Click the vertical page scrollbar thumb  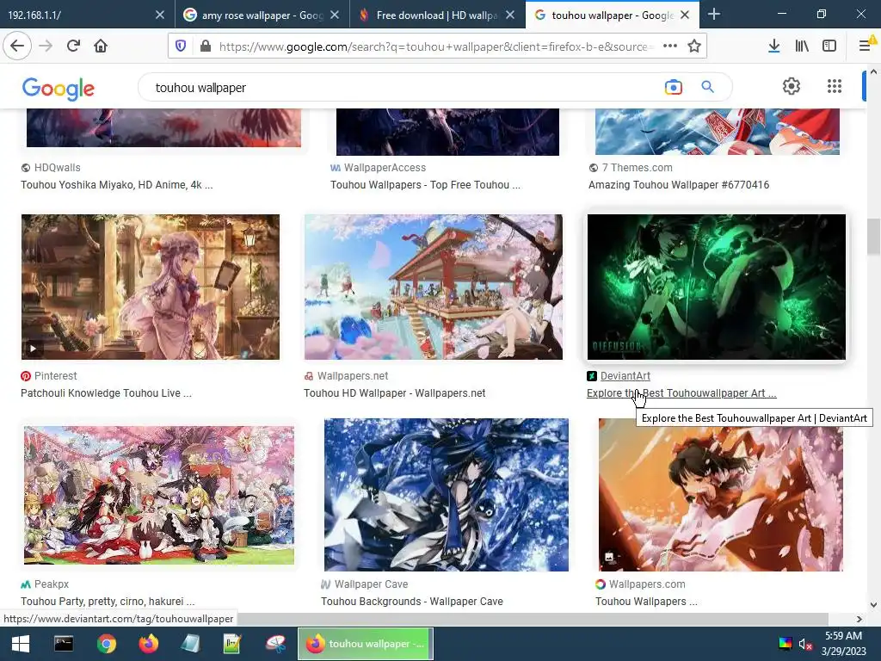873,237
